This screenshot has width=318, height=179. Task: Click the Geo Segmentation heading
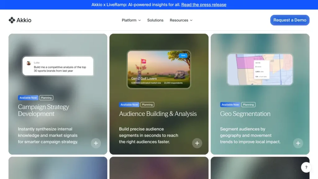[245, 114]
